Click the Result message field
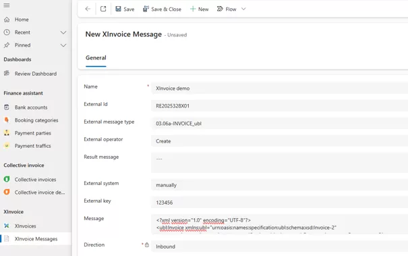Viewport: 408px width, 256px height. pos(279,163)
